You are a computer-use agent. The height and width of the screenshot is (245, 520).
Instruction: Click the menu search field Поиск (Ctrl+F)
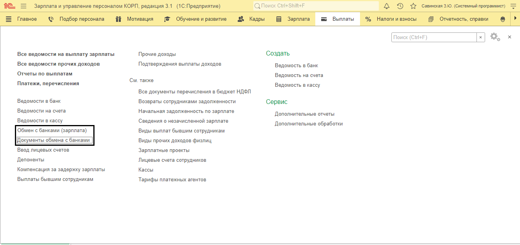click(434, 37)
